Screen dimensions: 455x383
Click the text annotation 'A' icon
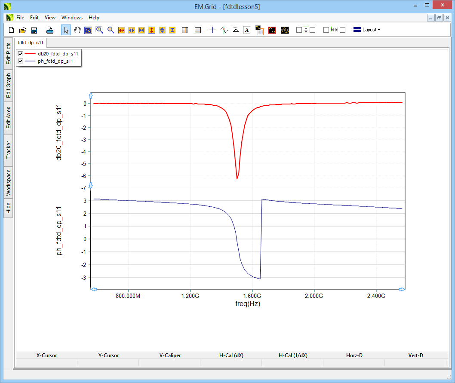pos(247,30)
